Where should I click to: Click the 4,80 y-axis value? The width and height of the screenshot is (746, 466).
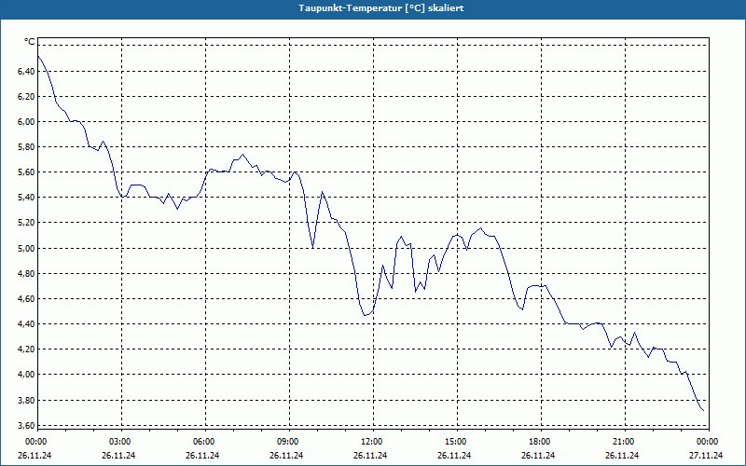click(26, 274)
